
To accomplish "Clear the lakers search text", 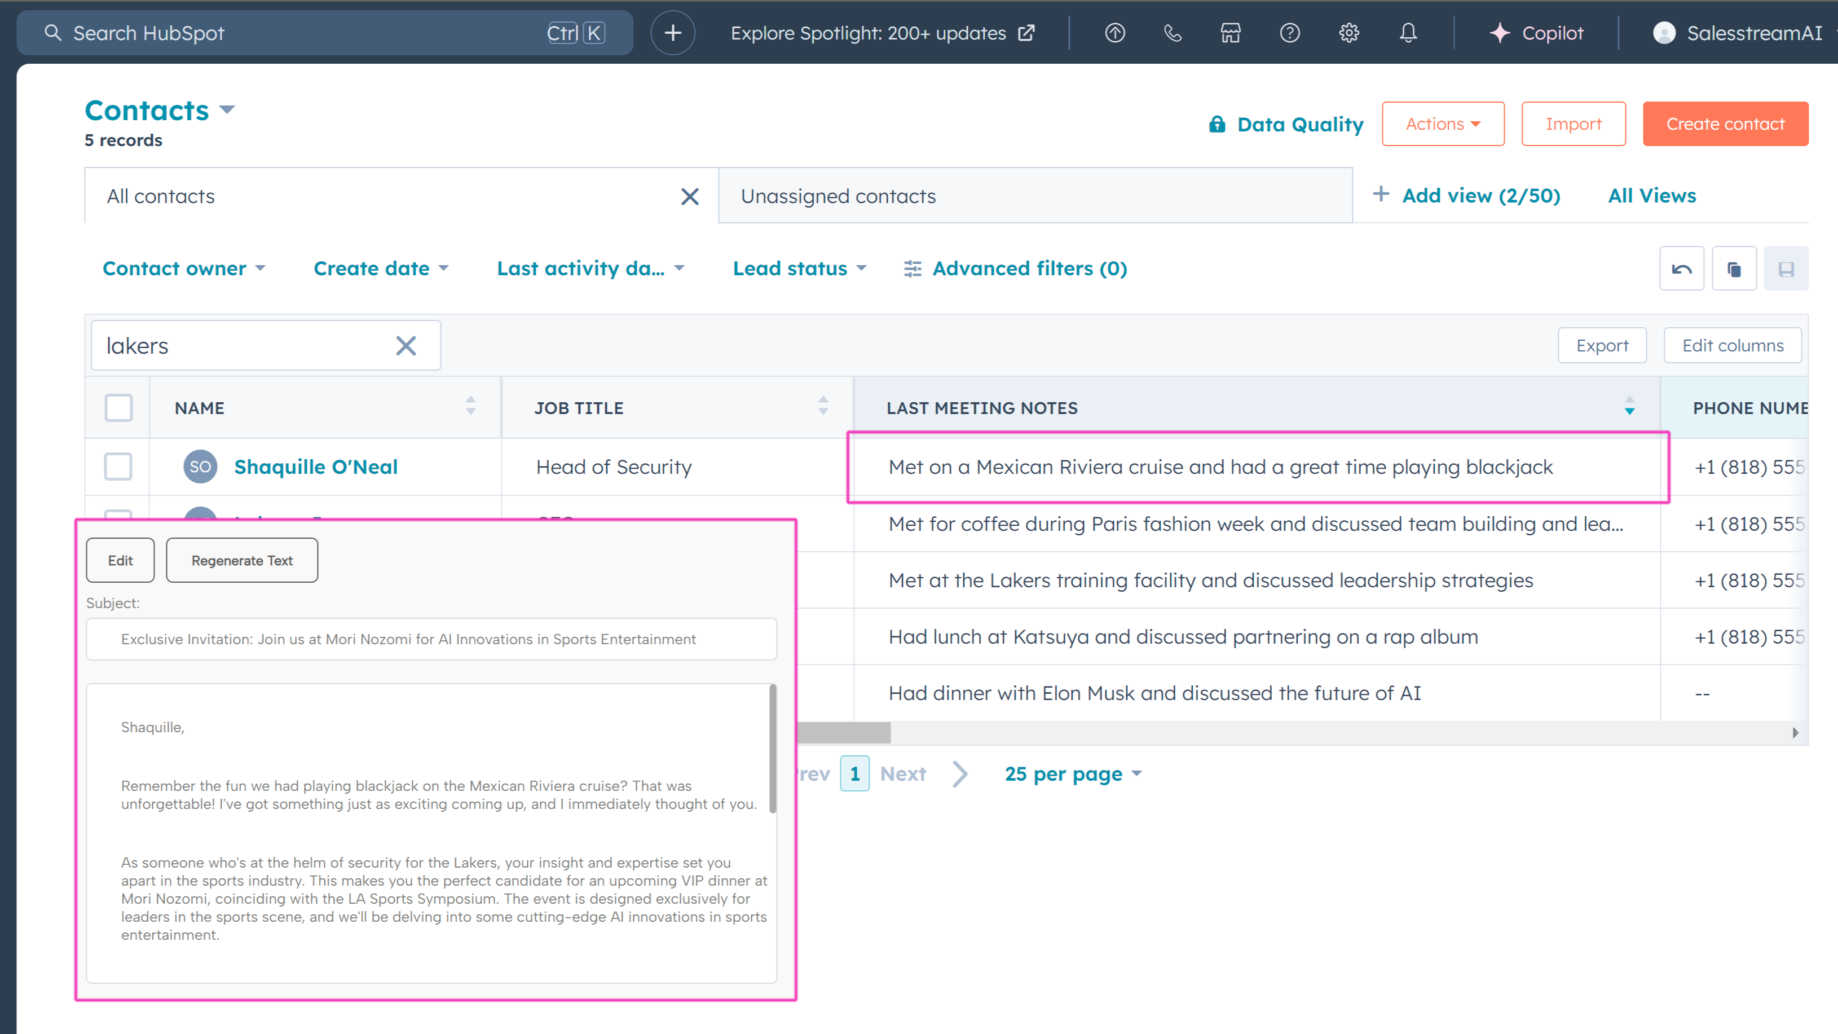I will tap(406, 346).
